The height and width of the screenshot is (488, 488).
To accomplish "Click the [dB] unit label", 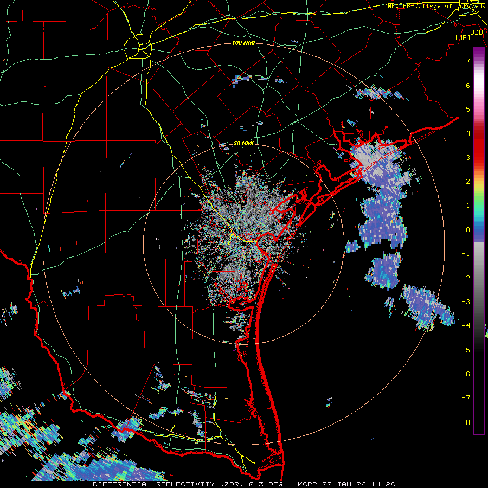I will (463, 37).
